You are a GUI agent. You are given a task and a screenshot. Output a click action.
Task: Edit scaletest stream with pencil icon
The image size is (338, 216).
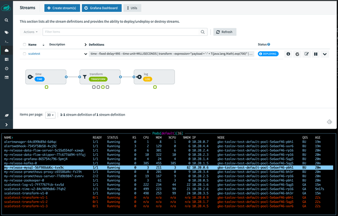pos(307,54)
